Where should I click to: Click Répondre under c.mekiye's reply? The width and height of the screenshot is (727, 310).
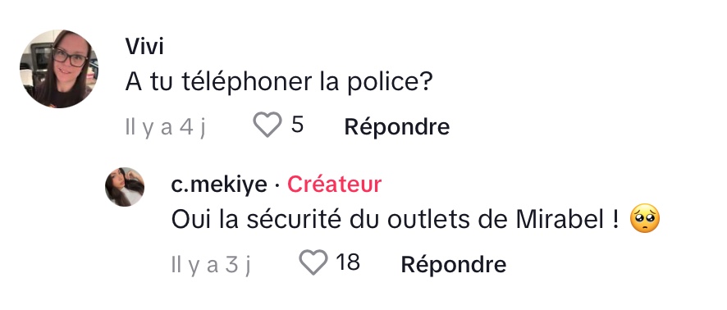454,265
